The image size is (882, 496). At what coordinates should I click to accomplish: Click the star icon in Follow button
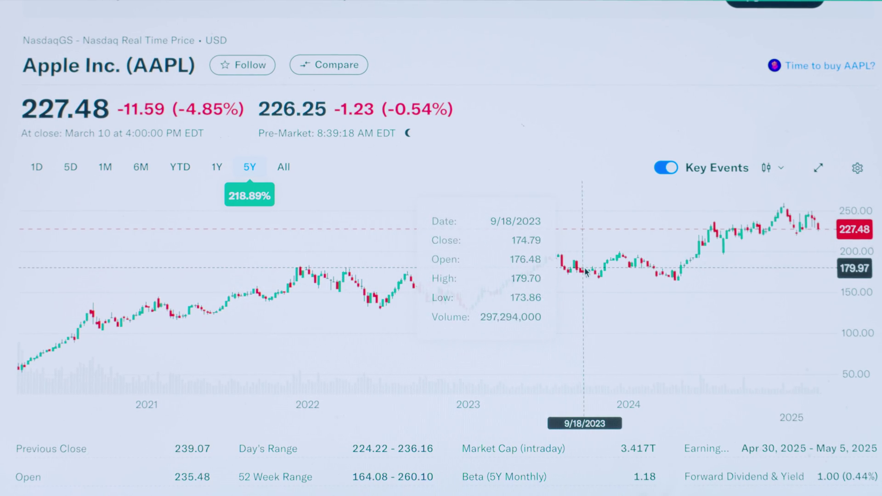pos(225,65)
